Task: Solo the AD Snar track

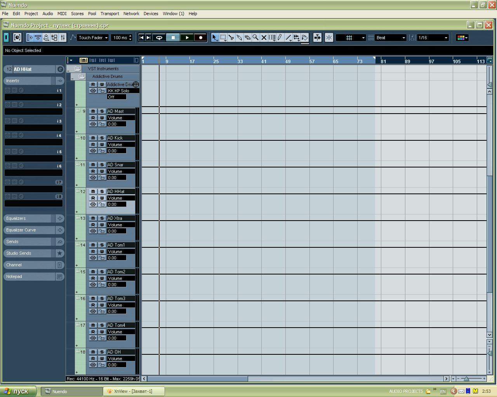Action: pyautogui.click(x=102, y=165)
